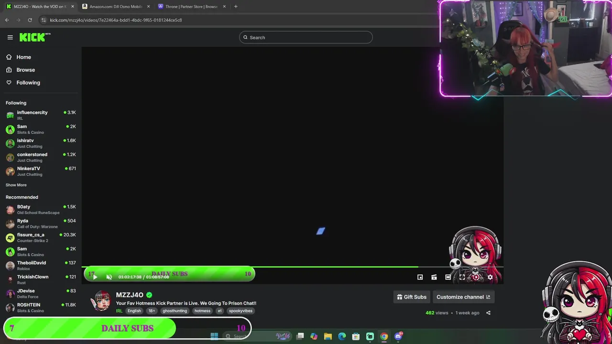Open ROSHTEIN Slots channel

click(41, 307)
